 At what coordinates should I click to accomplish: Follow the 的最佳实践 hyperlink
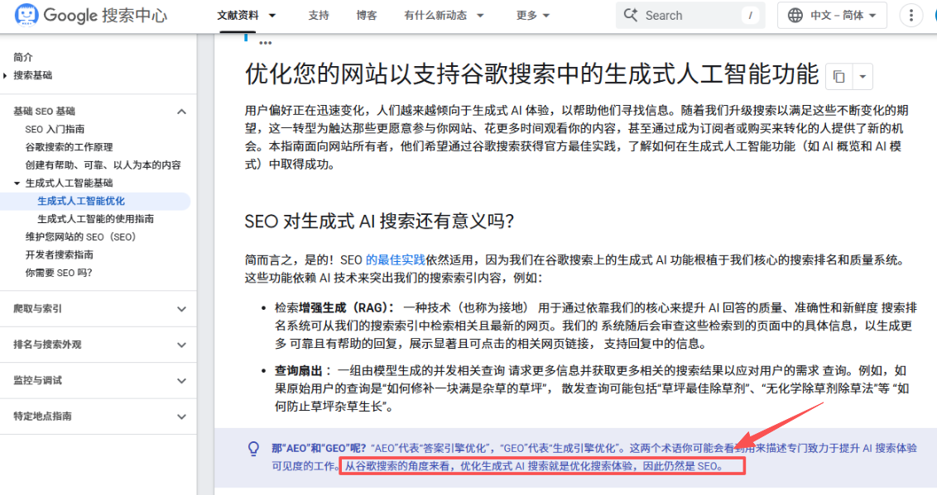coord(395,260)
